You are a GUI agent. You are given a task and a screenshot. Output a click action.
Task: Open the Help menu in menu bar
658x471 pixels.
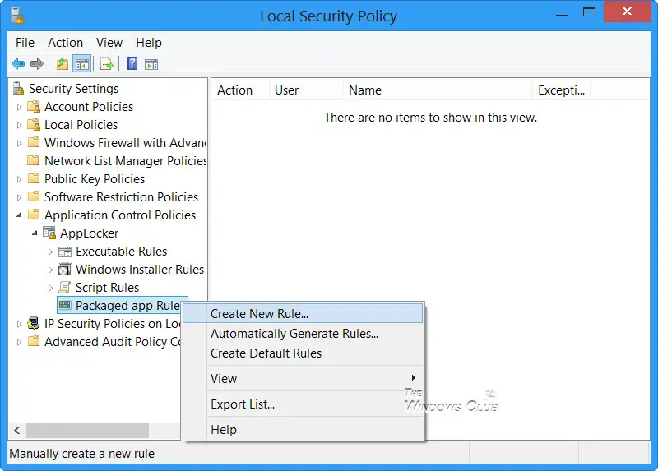point(149,43)
